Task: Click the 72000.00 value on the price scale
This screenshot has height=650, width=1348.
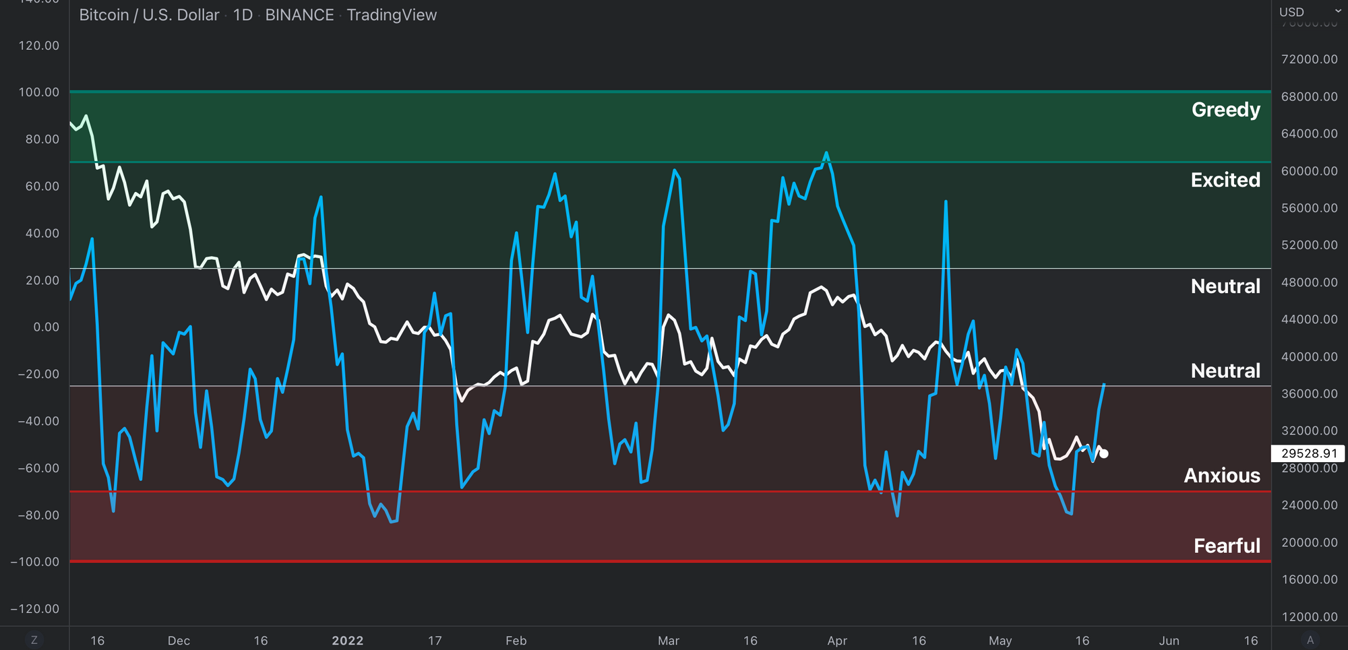Action: click(1310, 59)
